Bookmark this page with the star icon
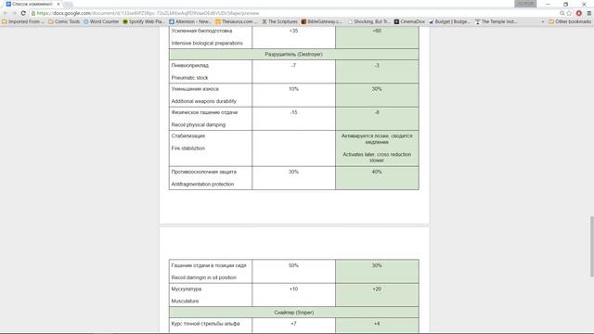This screenshot has width=594, height=334. point(569,13)
